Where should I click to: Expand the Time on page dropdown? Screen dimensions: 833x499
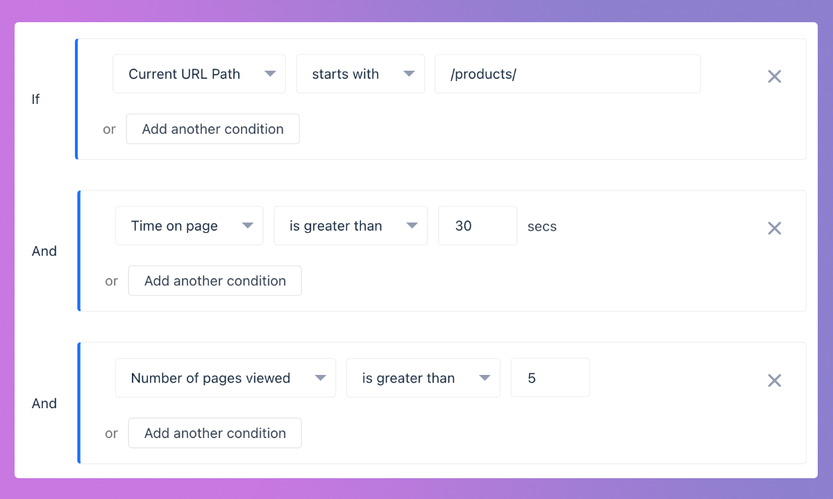(x=189, y=226)
